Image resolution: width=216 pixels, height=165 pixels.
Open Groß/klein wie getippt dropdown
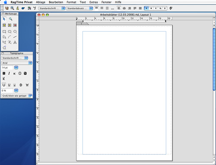tap(16, 95)
